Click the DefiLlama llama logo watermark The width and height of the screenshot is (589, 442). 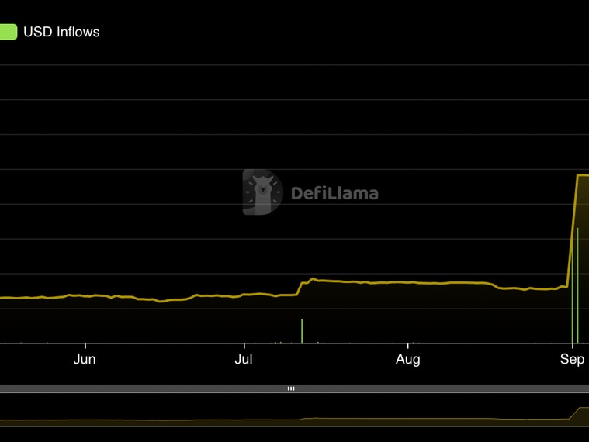point(262,192)
